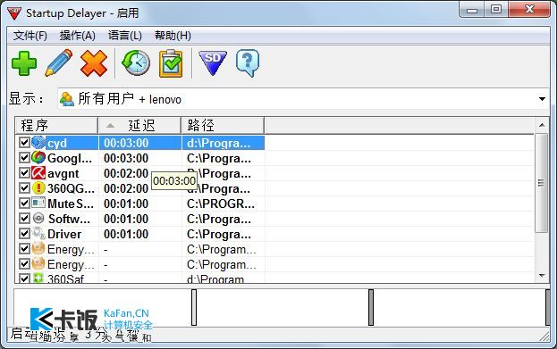Click the yellow 360QG warning icon
Image resolution: width=557 pixels, height=349 pixels.
click(x=38, y=188)
